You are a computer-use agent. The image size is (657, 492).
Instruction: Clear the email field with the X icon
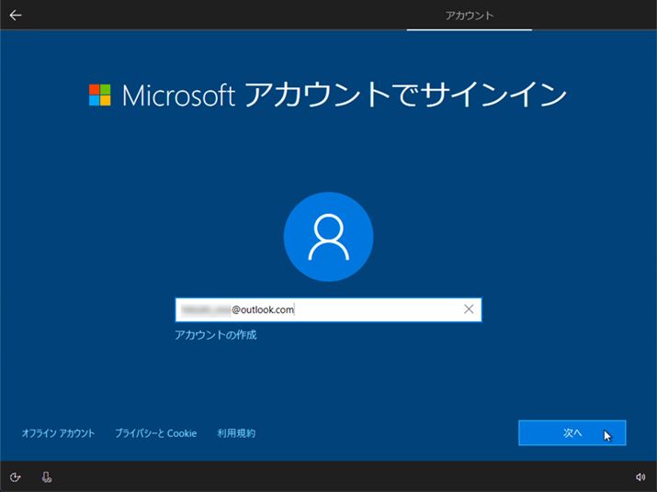click(x=469, y=309)
